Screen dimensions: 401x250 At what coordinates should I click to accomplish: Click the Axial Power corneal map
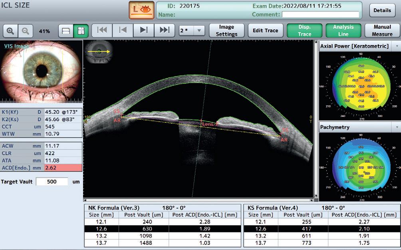[x=361, y=86]
